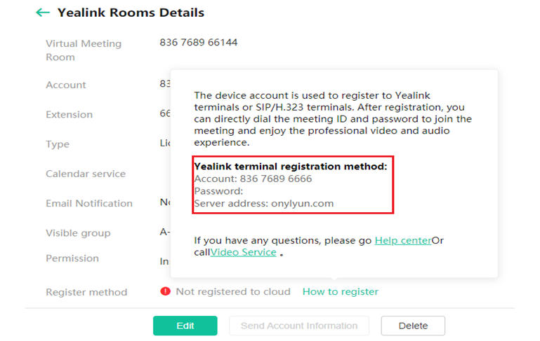Click the Server address onlylyun.com text
Viewport: 540px width, 341px height.
[x=263, y=203]
